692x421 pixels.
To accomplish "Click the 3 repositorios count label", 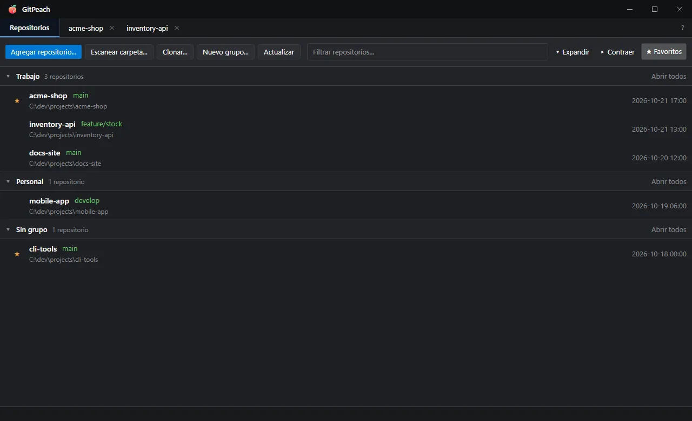I will [64, 77].
